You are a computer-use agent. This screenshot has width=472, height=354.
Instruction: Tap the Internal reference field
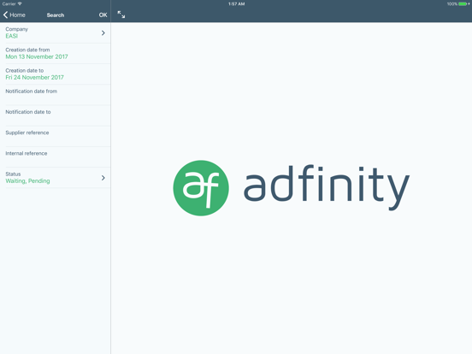pos(56,157)
